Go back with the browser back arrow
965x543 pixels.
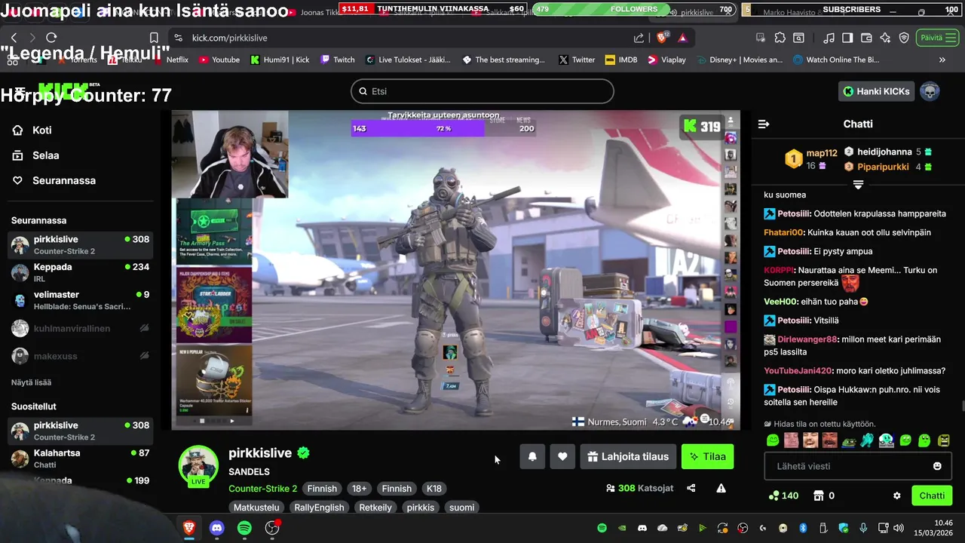[14, 38]
